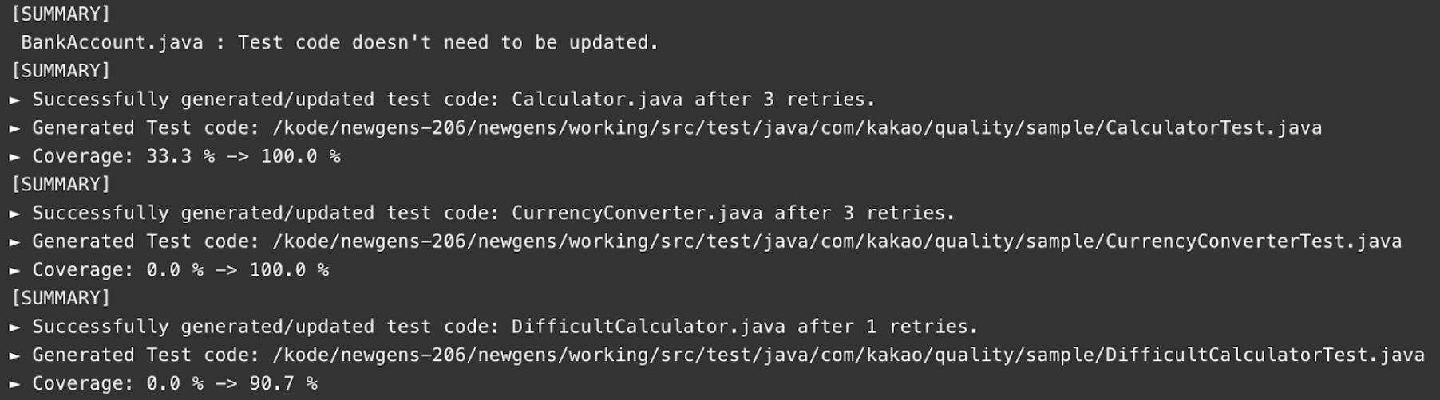Select the [SUMMARY] header above DifficultCalculator.java
Screen dimensions: 1440x400
coord(61,298)
